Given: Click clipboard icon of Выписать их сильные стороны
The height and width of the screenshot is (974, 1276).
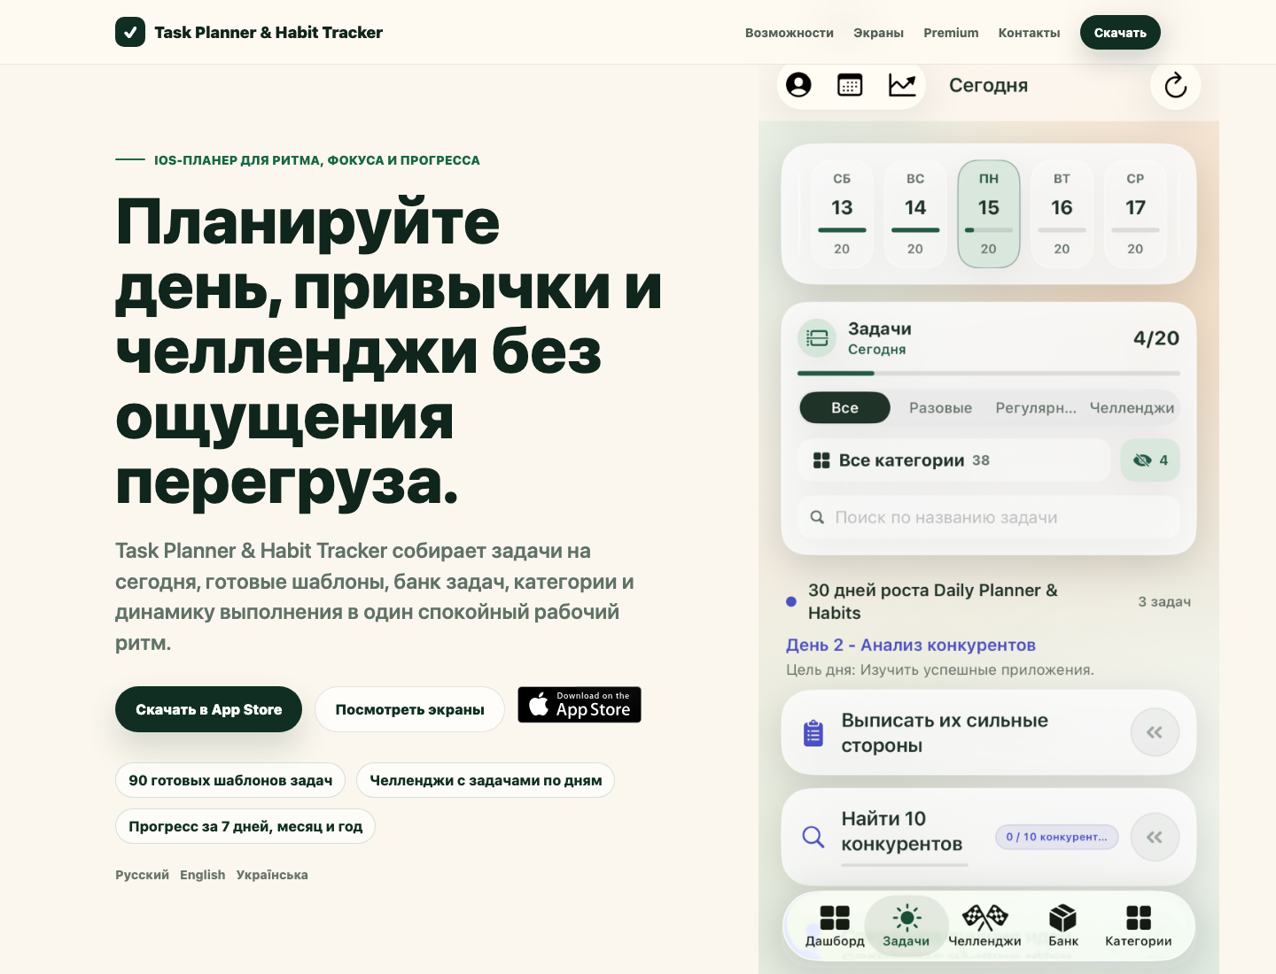Looking at the screenshot, I should coord(813,733).
